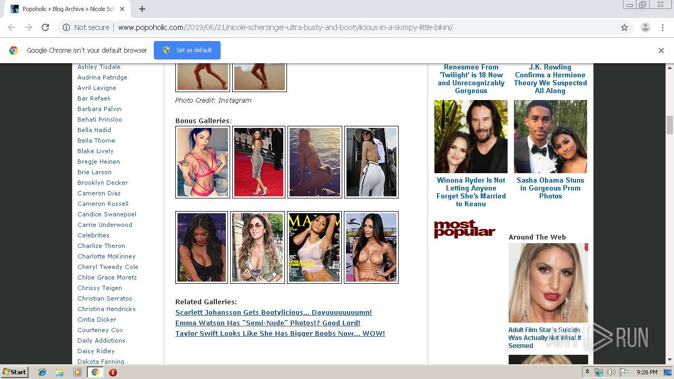This screenshot has width=674, height=379.
Task: Open the Courteney Cox sidebar link
Action: (x=100, y=330)
